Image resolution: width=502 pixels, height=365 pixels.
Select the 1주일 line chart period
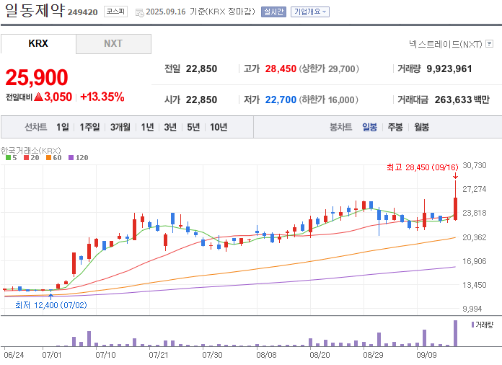89,127
